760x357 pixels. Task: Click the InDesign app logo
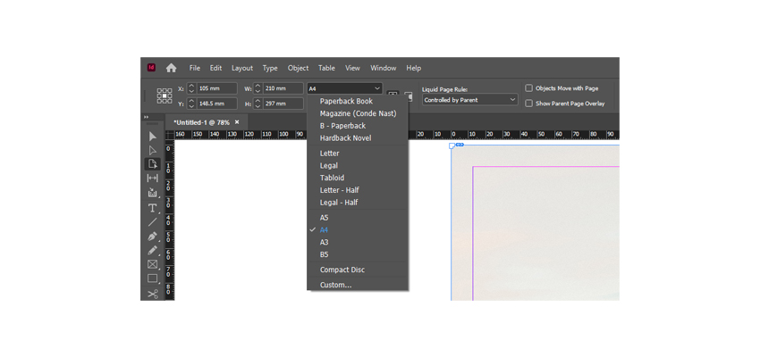pyautogui.click(x=151, y=68)
